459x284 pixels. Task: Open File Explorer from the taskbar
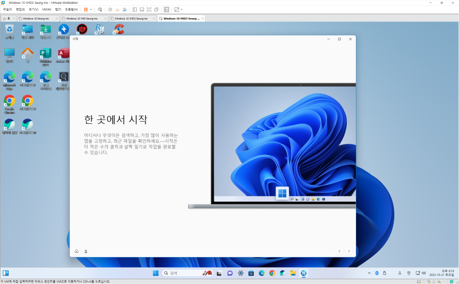293,273
